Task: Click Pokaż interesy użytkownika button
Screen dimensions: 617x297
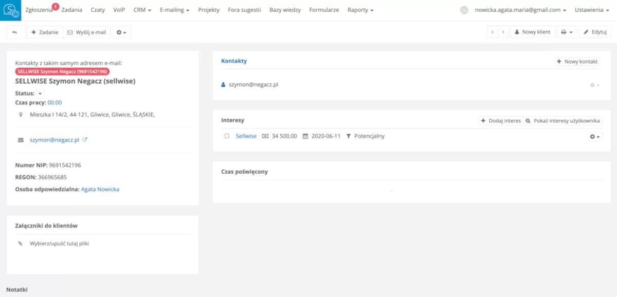Action: pyautogui.click(x=562, y=121)
